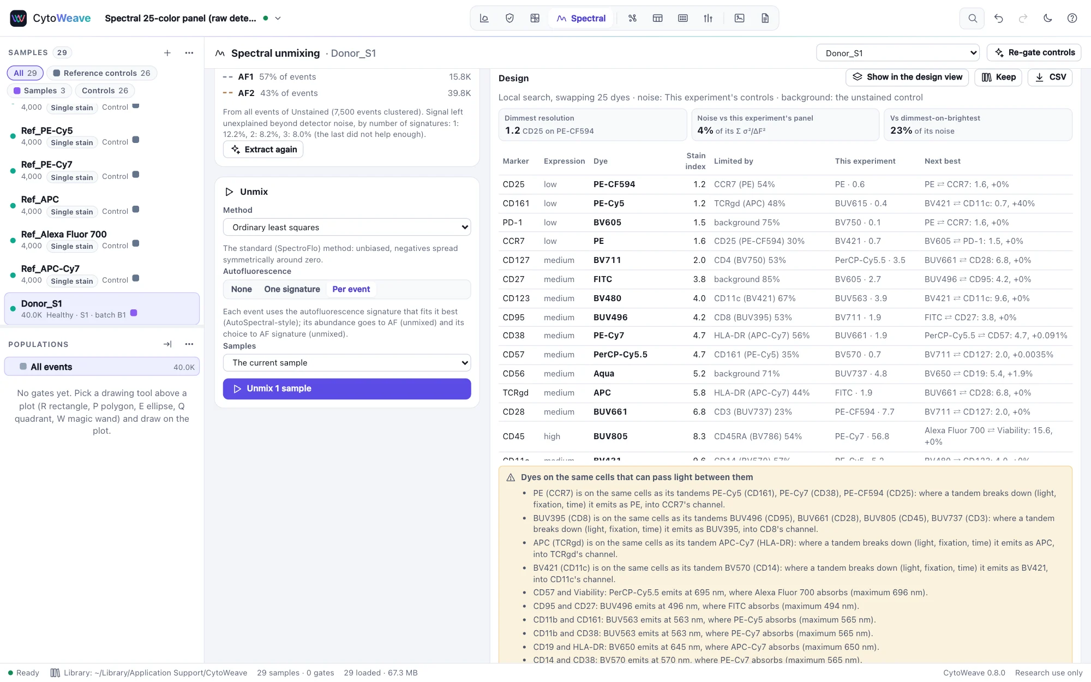Show All 29 samples filter
This screenshot has height=682, width=1091.
pyautogui.click(x=25, y=73)
